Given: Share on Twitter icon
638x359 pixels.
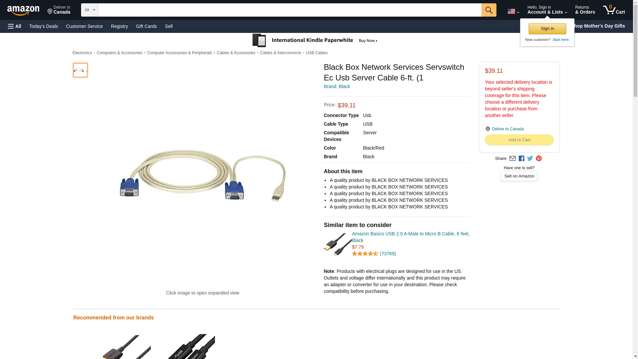Looking at the screenshot, I should 530,159.
